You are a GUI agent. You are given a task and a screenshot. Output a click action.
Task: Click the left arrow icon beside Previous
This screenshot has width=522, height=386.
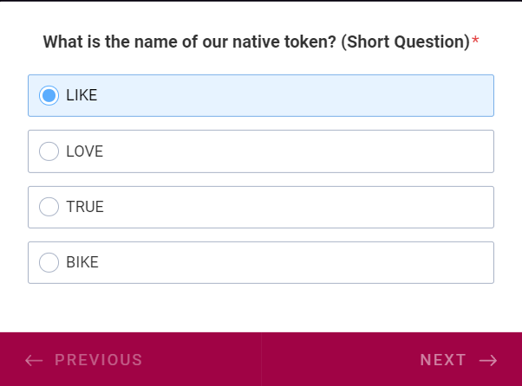click(34, 360)
